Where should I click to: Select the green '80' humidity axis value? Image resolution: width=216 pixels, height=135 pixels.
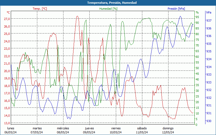[197, 34]
